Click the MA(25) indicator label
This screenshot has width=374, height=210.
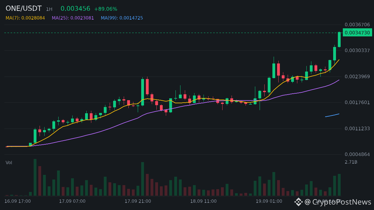coord(73,18)
